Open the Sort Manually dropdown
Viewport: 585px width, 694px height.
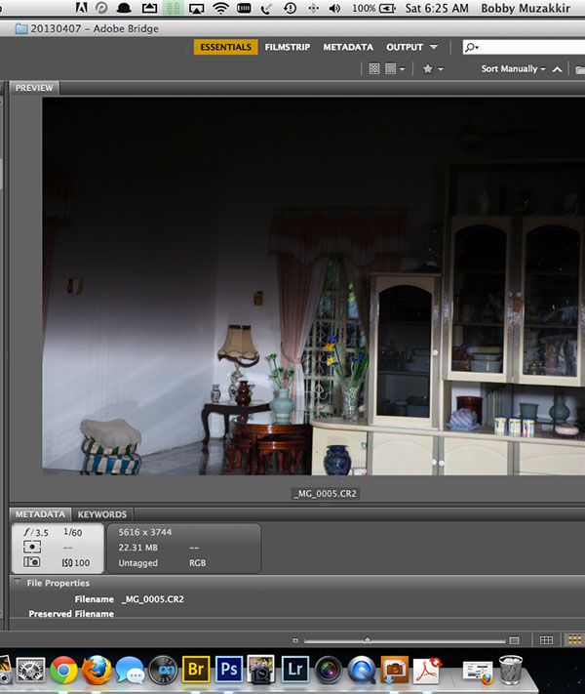513,69
